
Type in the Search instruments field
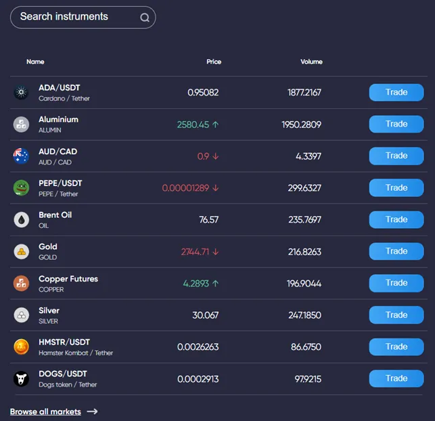pyautogui.click(x=74, y=17)
